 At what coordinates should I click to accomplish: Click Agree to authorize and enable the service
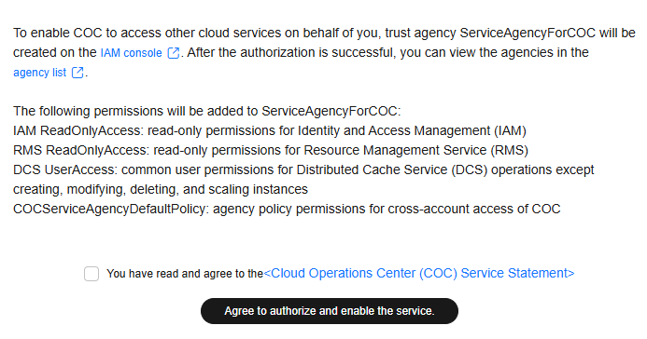coord(330,311)
